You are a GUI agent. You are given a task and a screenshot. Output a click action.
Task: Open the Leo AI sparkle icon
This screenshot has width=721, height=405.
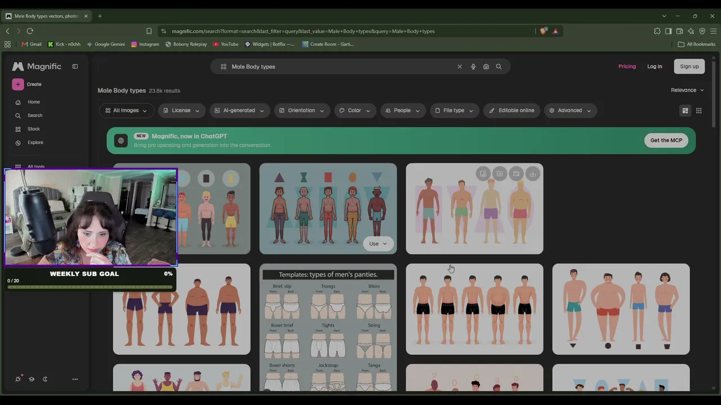pyautogui.click(x=691, y=31)
